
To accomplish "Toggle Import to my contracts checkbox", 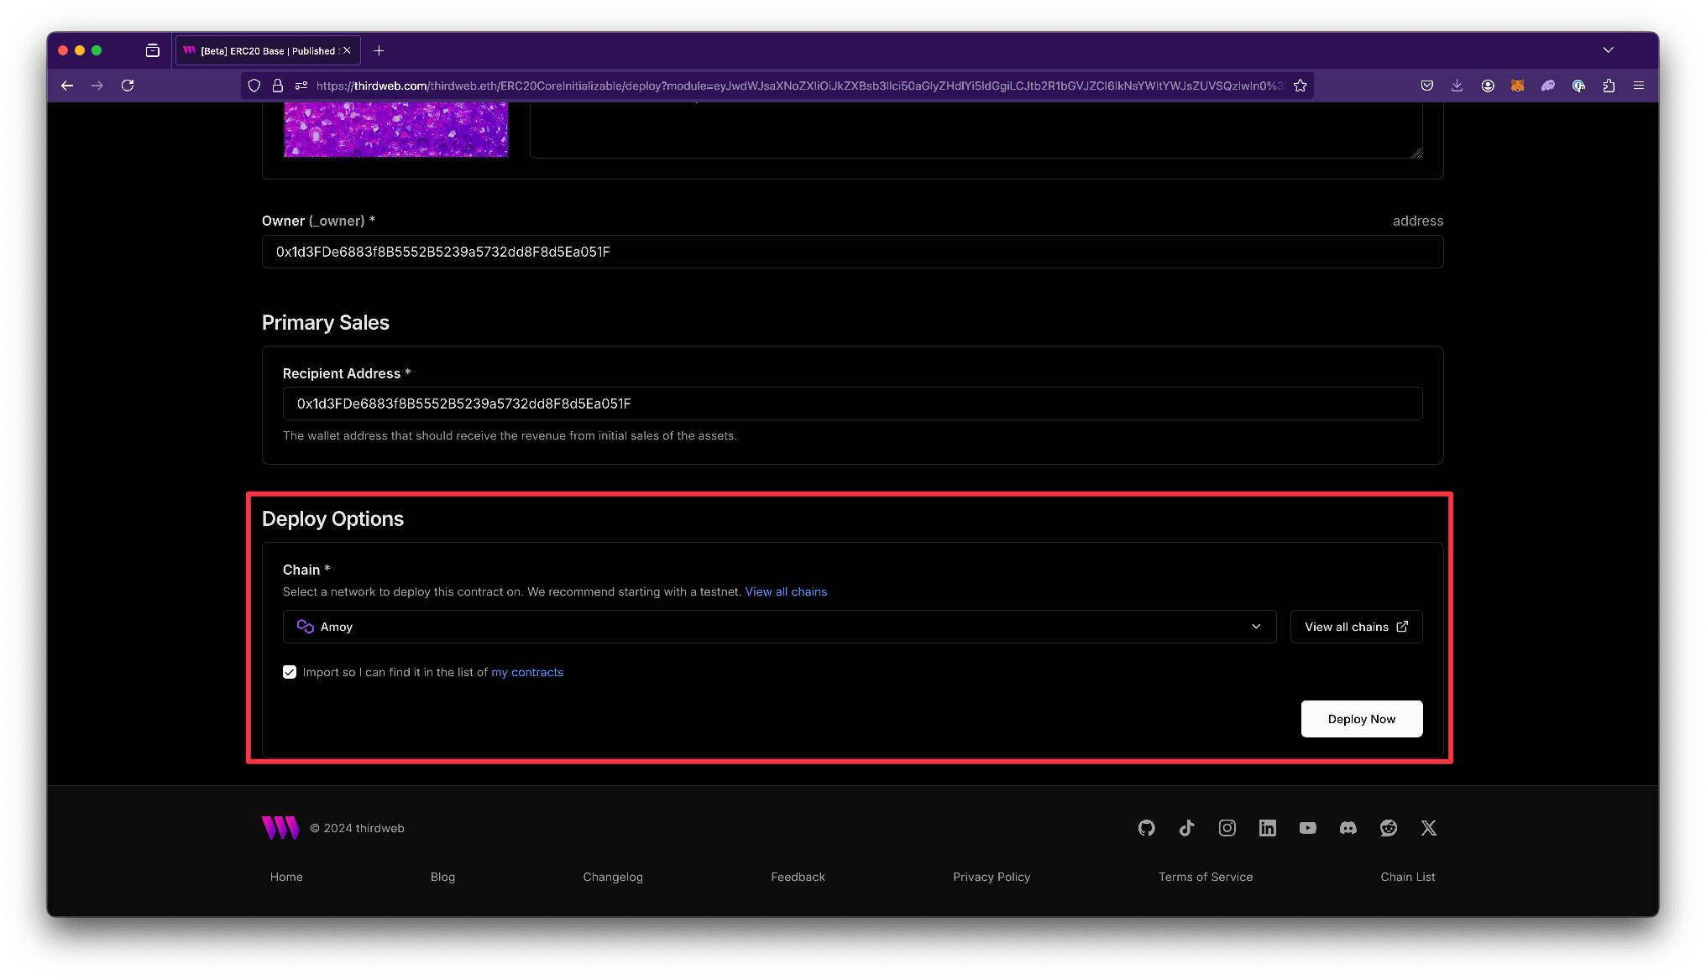I will coord(290,671).
